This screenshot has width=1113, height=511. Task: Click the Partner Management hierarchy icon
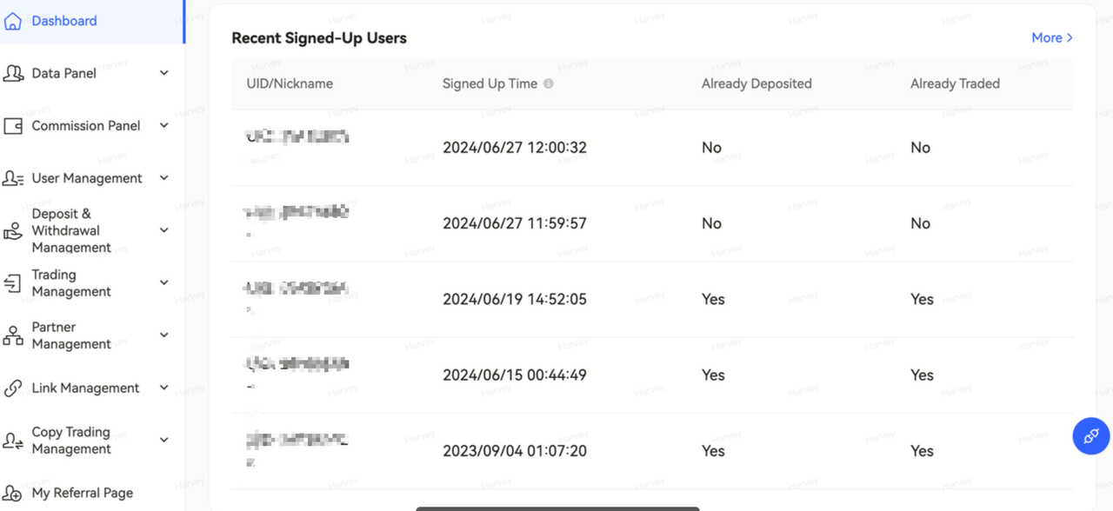click(x=13, y=335)
